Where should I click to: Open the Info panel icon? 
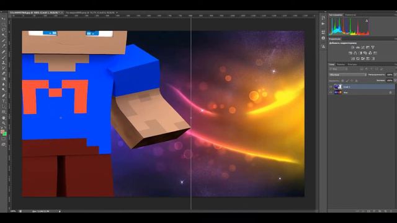(323, 38)
